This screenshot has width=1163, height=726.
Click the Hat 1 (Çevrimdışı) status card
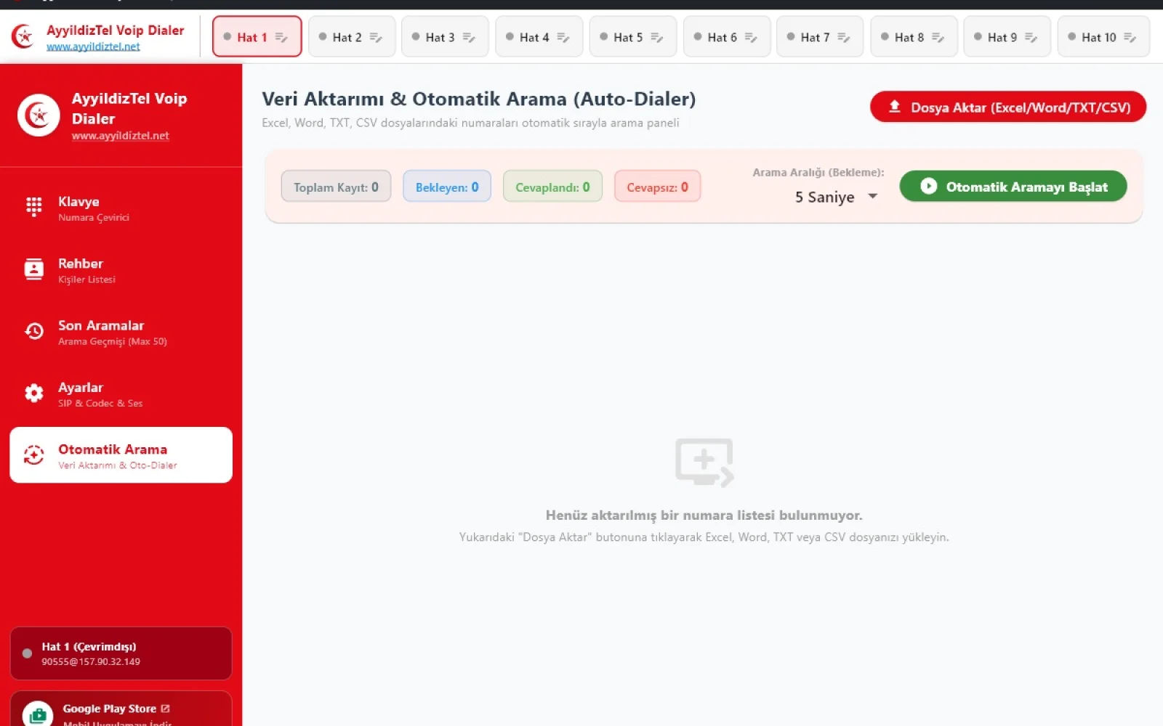tap(121, 653)
